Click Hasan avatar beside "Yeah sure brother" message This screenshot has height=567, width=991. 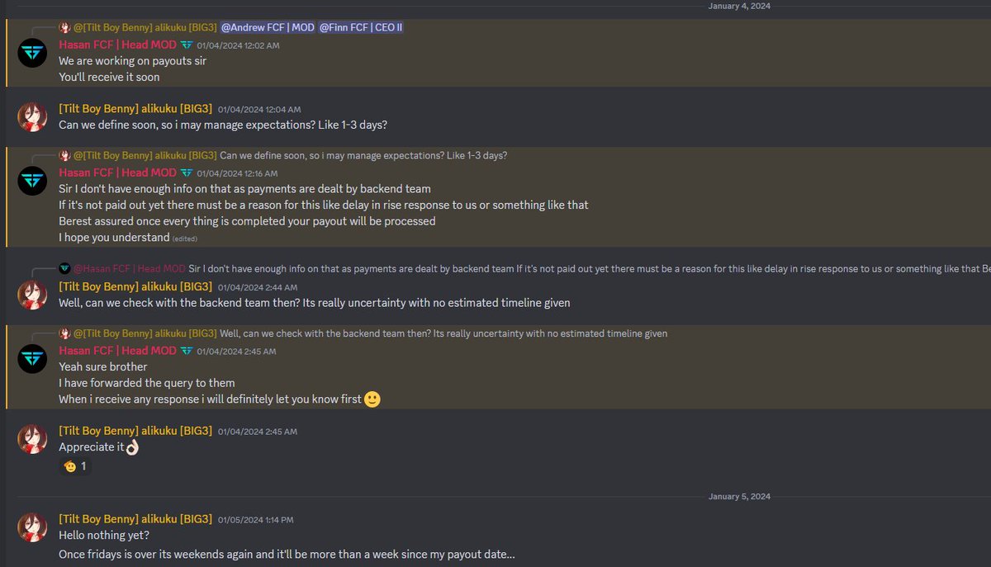click(x=32, y=359)
